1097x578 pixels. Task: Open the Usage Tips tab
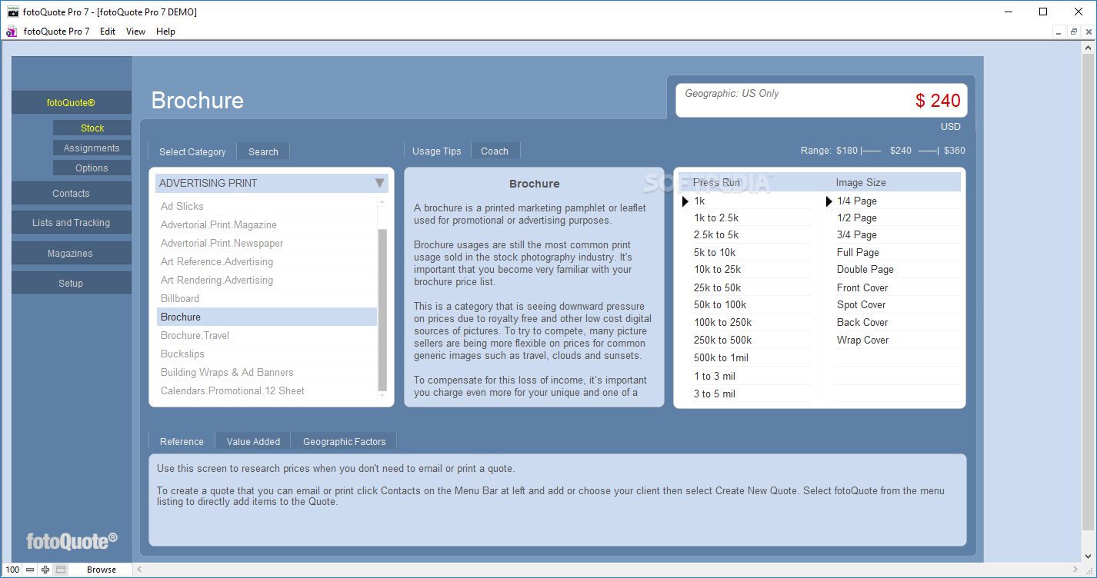click(437, 151)
